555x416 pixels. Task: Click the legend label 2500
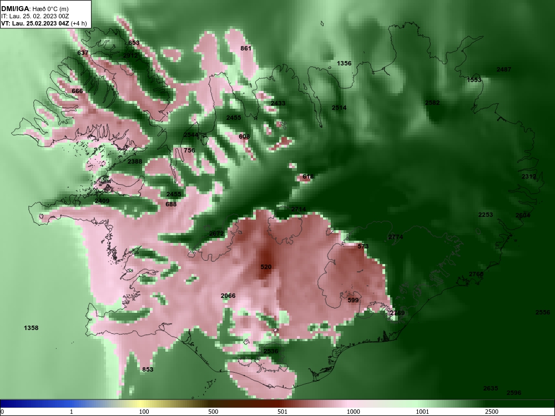pos(492,412)
